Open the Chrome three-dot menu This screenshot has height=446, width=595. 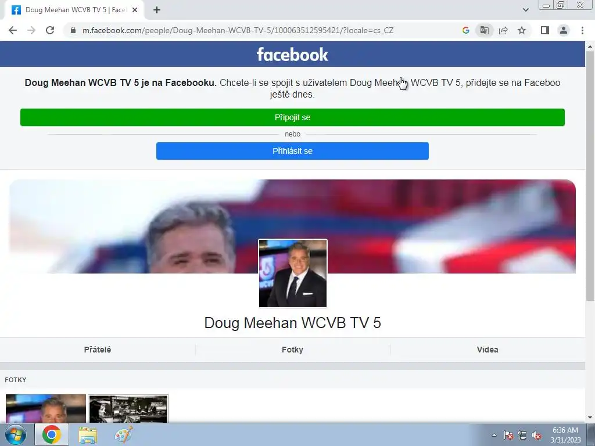(x=582, y=30)
